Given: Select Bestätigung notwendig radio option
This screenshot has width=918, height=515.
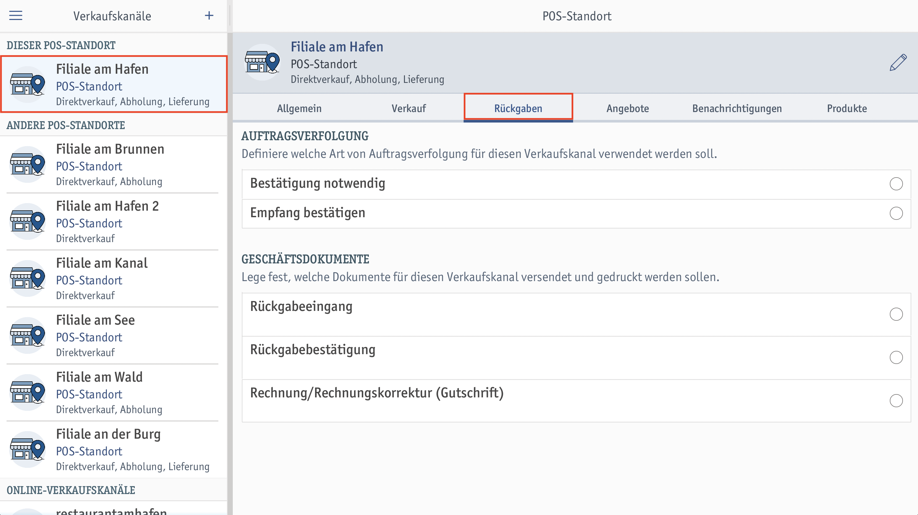Looking at the screenshot, I should tap(896, 184).
